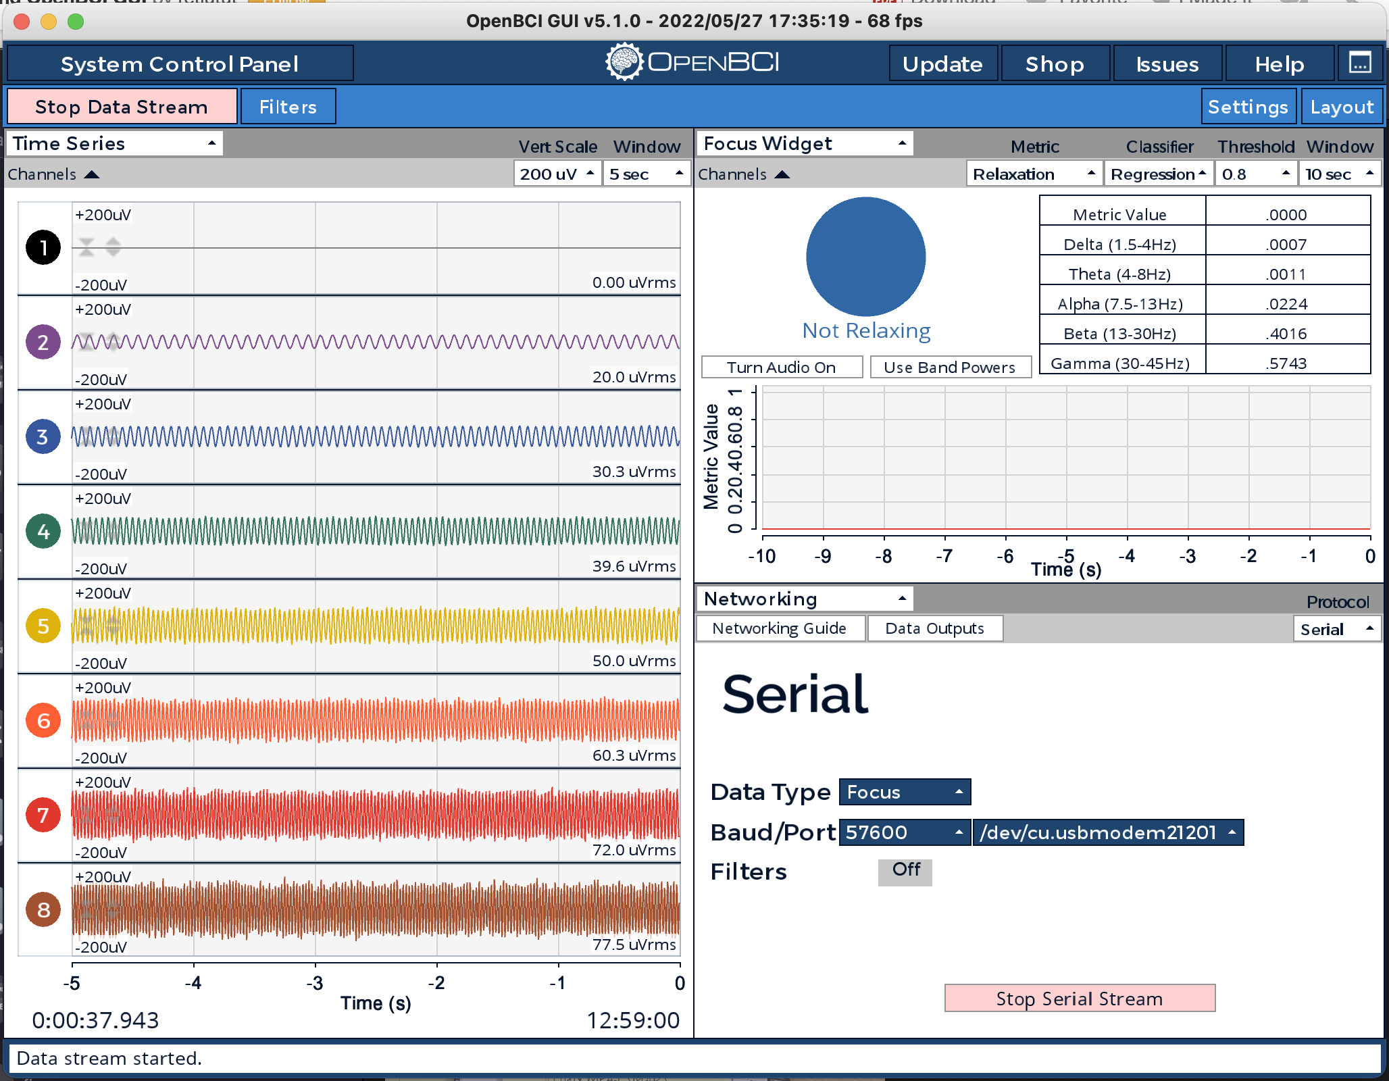Open the console log window icon beside Help
The height and width of the screenshot is (1081, 1389).
pos(1361,61)
